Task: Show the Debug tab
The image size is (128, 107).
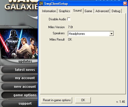Action: tap(116, 11)
